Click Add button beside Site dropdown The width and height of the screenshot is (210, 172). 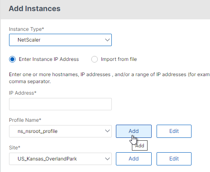pos(134,159)
